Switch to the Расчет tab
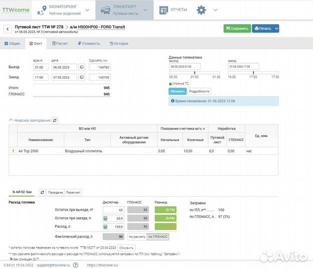This screenshot has height=269, width=313. [60, 43]
